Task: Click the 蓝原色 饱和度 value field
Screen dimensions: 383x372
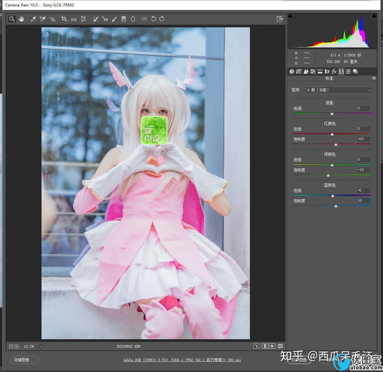Action: [363, 201]
